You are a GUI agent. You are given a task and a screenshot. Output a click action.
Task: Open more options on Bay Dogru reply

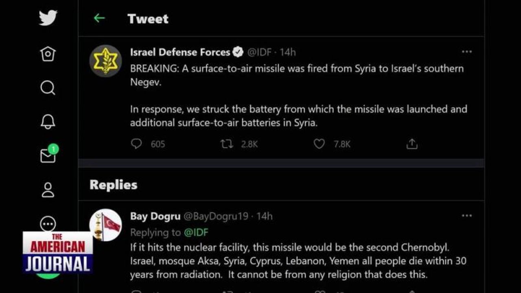click(x=466, y=216)
